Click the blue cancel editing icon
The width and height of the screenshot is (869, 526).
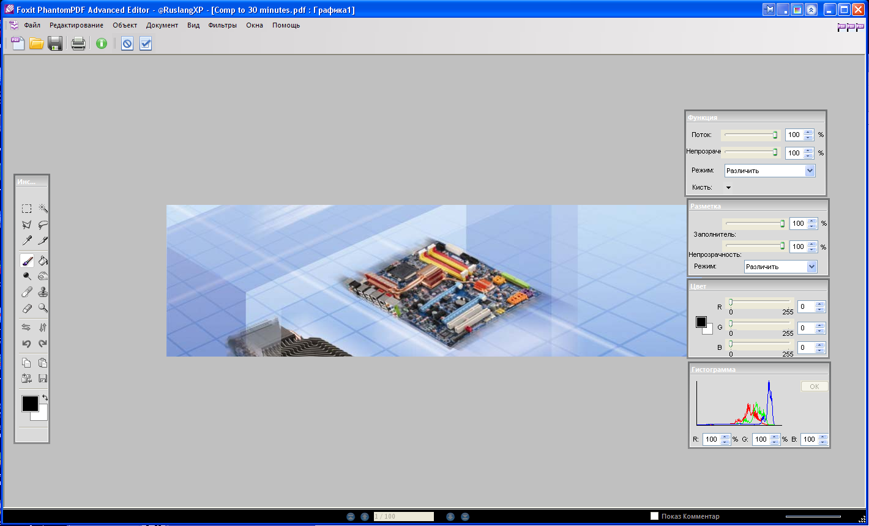tap(127, 43)
